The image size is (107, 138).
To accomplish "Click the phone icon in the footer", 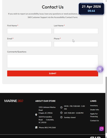I will 36,128.
